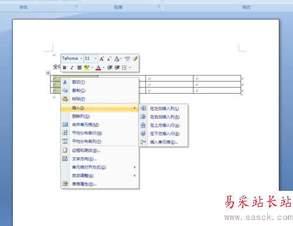Open the font color dropdown arrow

(104, 68)
